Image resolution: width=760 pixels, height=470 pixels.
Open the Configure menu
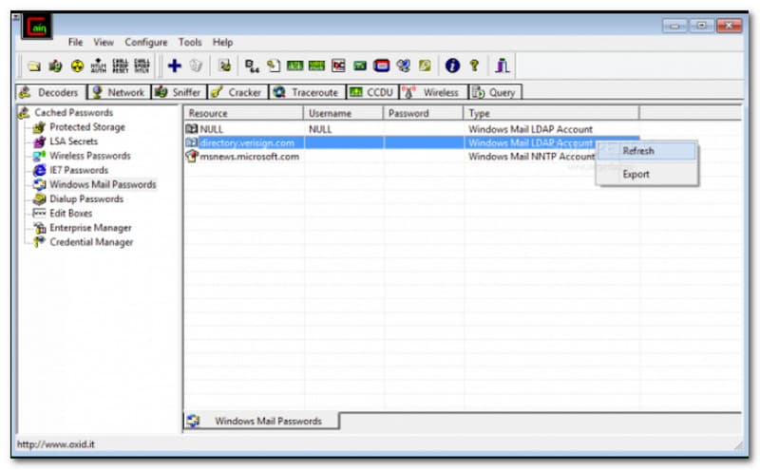point(145,43)
